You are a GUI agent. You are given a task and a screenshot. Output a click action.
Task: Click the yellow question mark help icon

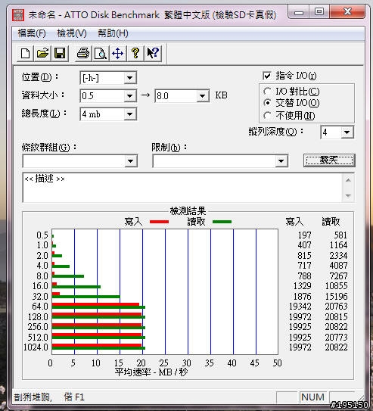tap(135, 54)
